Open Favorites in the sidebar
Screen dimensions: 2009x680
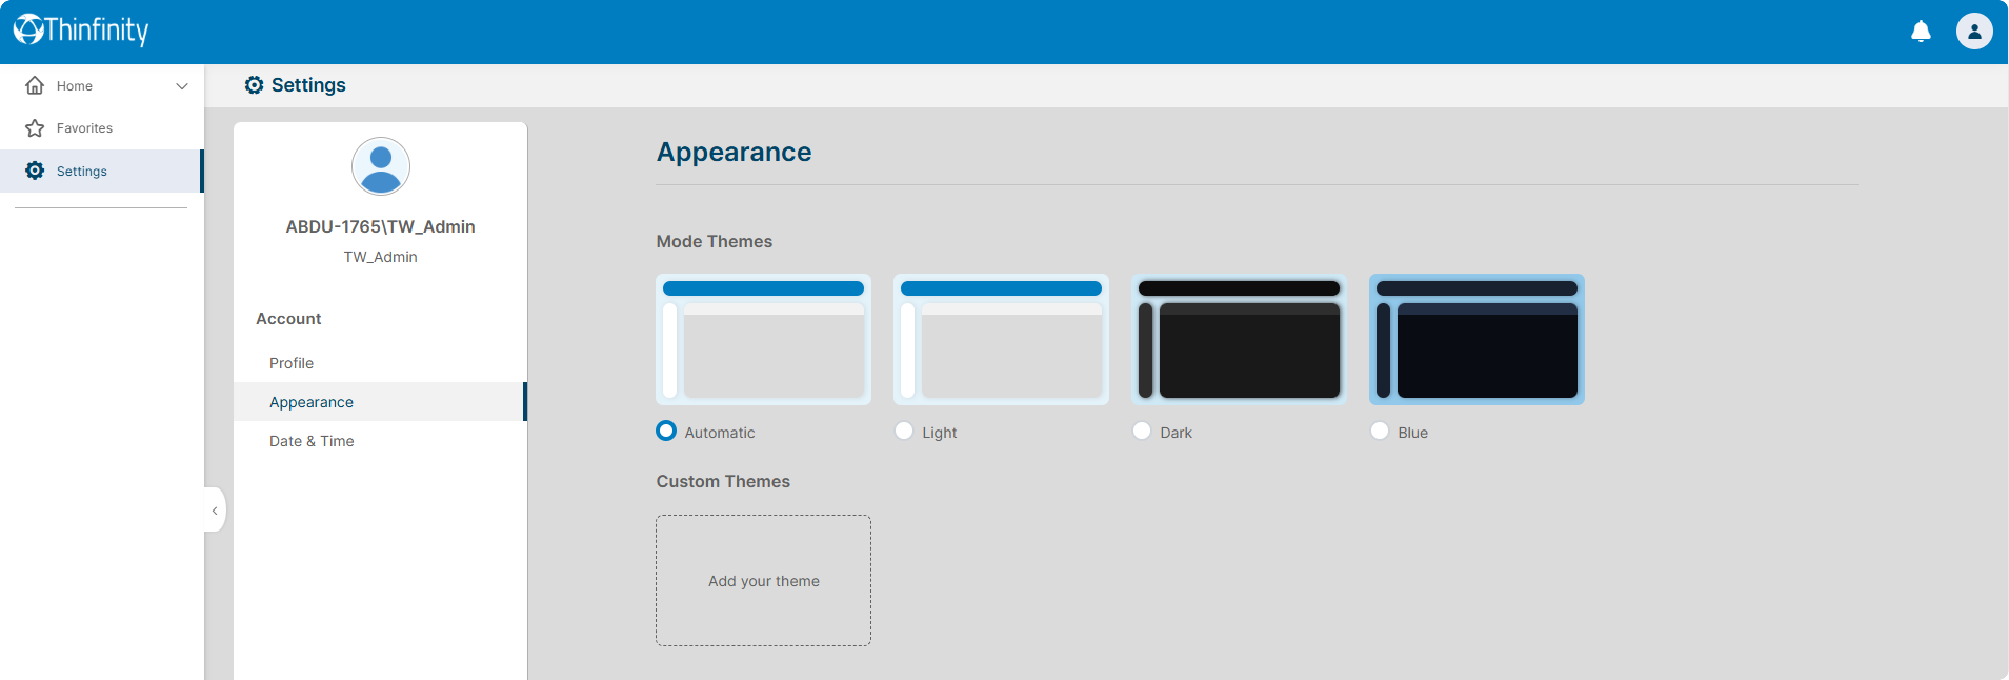[102, 128]
